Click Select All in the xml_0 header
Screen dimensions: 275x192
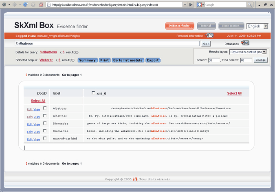(x=234, y=93)
